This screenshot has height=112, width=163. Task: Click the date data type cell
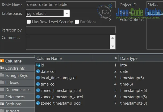coord(124,71)
